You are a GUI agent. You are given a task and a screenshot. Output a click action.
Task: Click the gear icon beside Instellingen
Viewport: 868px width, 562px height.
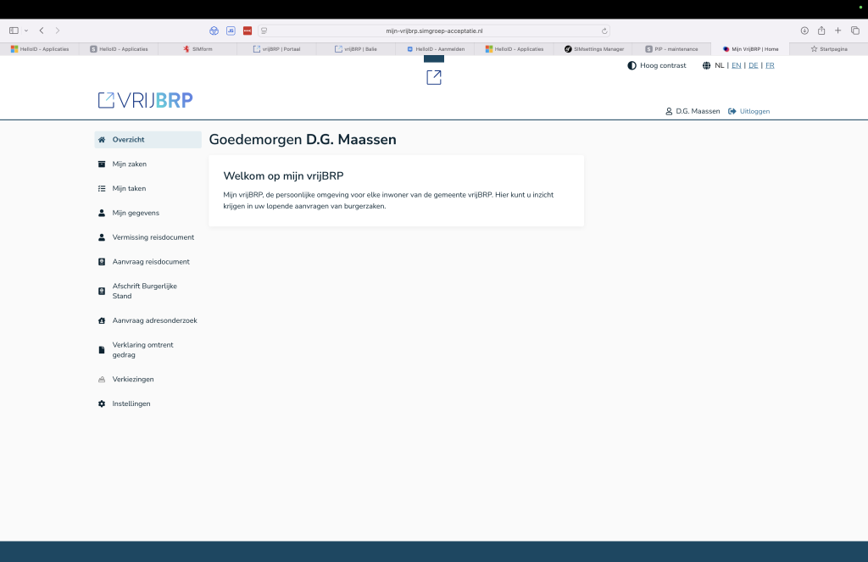[x=102, y=404]
